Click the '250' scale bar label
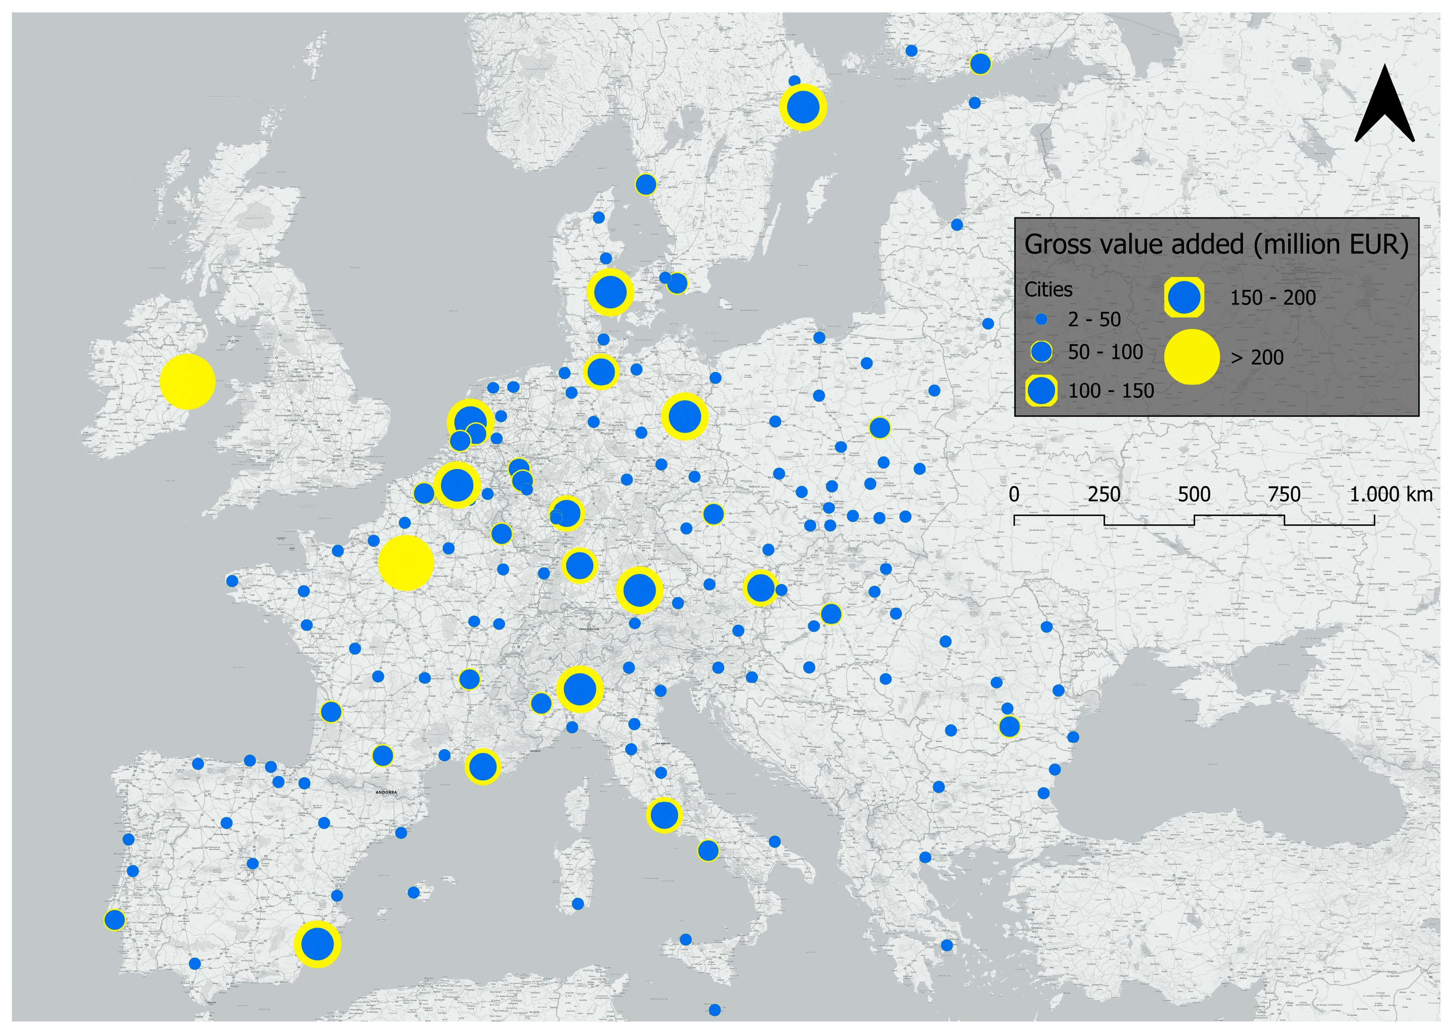 [1104, 494]
